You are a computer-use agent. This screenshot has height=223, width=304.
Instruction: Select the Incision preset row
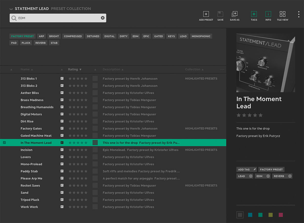(x=26, y=150)
